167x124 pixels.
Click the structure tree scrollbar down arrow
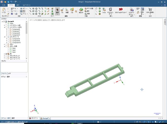point(26,58)
